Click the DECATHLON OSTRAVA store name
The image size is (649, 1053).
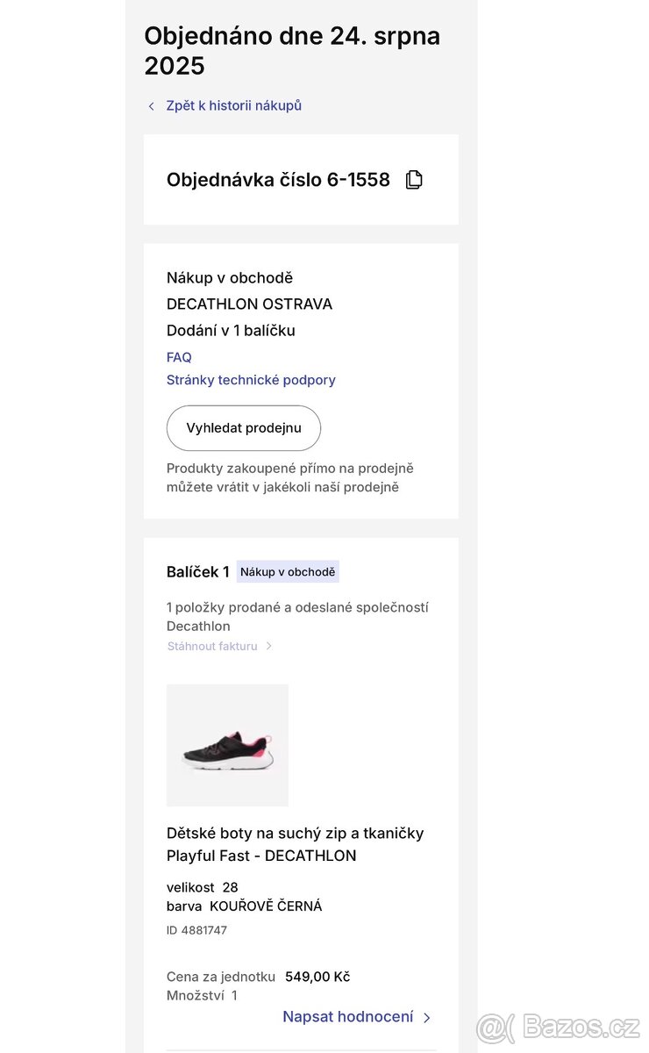pyautogui.click(x=249, y=304)
